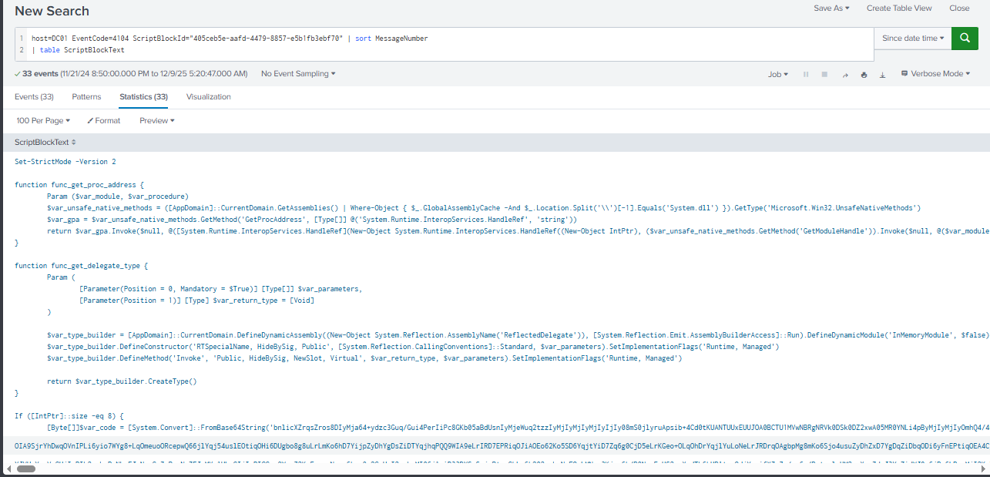Switch to the Events (33) tab

pos(34,97)
